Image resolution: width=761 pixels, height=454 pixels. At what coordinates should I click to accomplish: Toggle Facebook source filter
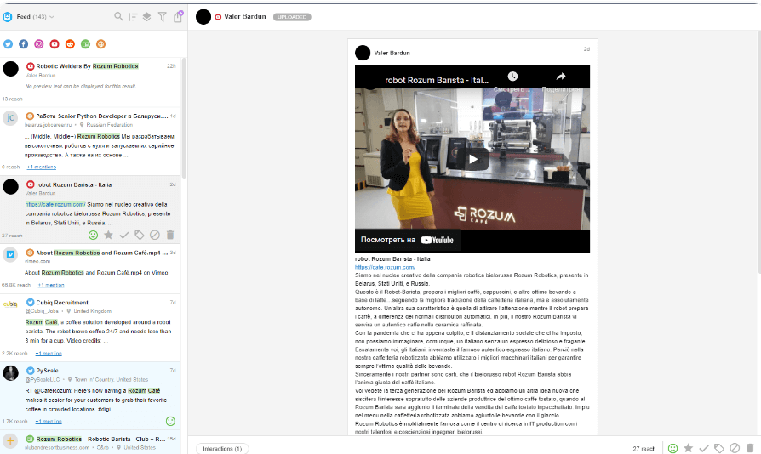pos(24,44)
